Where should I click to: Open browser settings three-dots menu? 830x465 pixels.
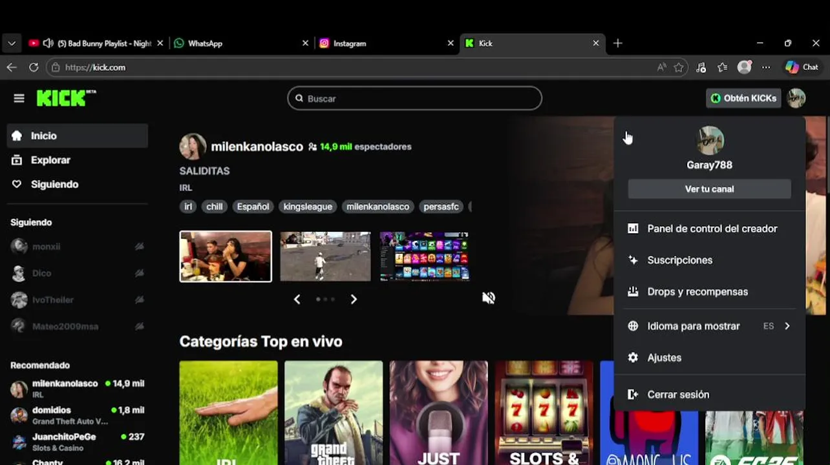766,67
